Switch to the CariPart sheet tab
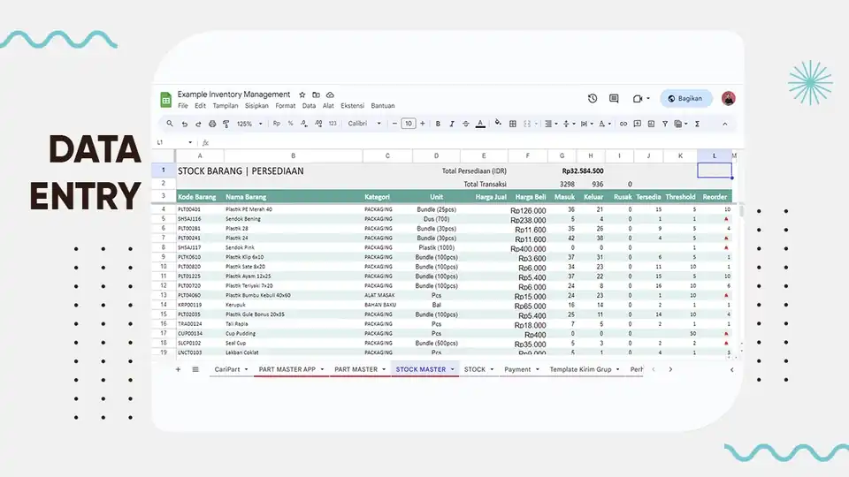 tap(227, 369)
